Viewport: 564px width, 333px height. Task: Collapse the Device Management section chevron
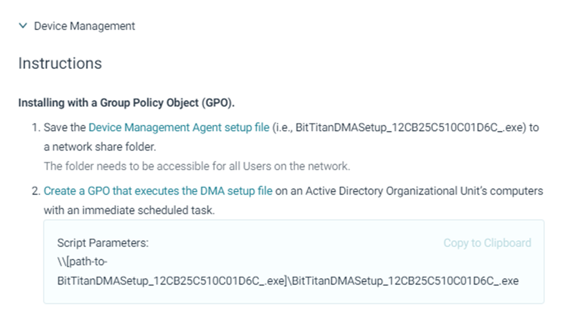point(22,26)
